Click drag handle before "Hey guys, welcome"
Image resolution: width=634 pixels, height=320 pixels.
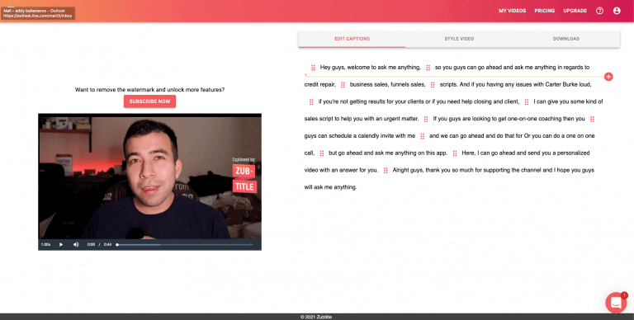tap(313, 68)
